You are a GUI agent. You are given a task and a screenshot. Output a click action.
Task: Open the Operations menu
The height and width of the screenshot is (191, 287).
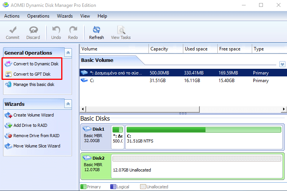pos(38,16)
